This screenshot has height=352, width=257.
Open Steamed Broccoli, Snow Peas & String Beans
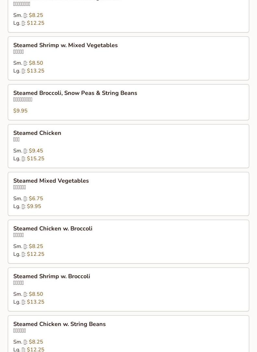click(75, 93)
